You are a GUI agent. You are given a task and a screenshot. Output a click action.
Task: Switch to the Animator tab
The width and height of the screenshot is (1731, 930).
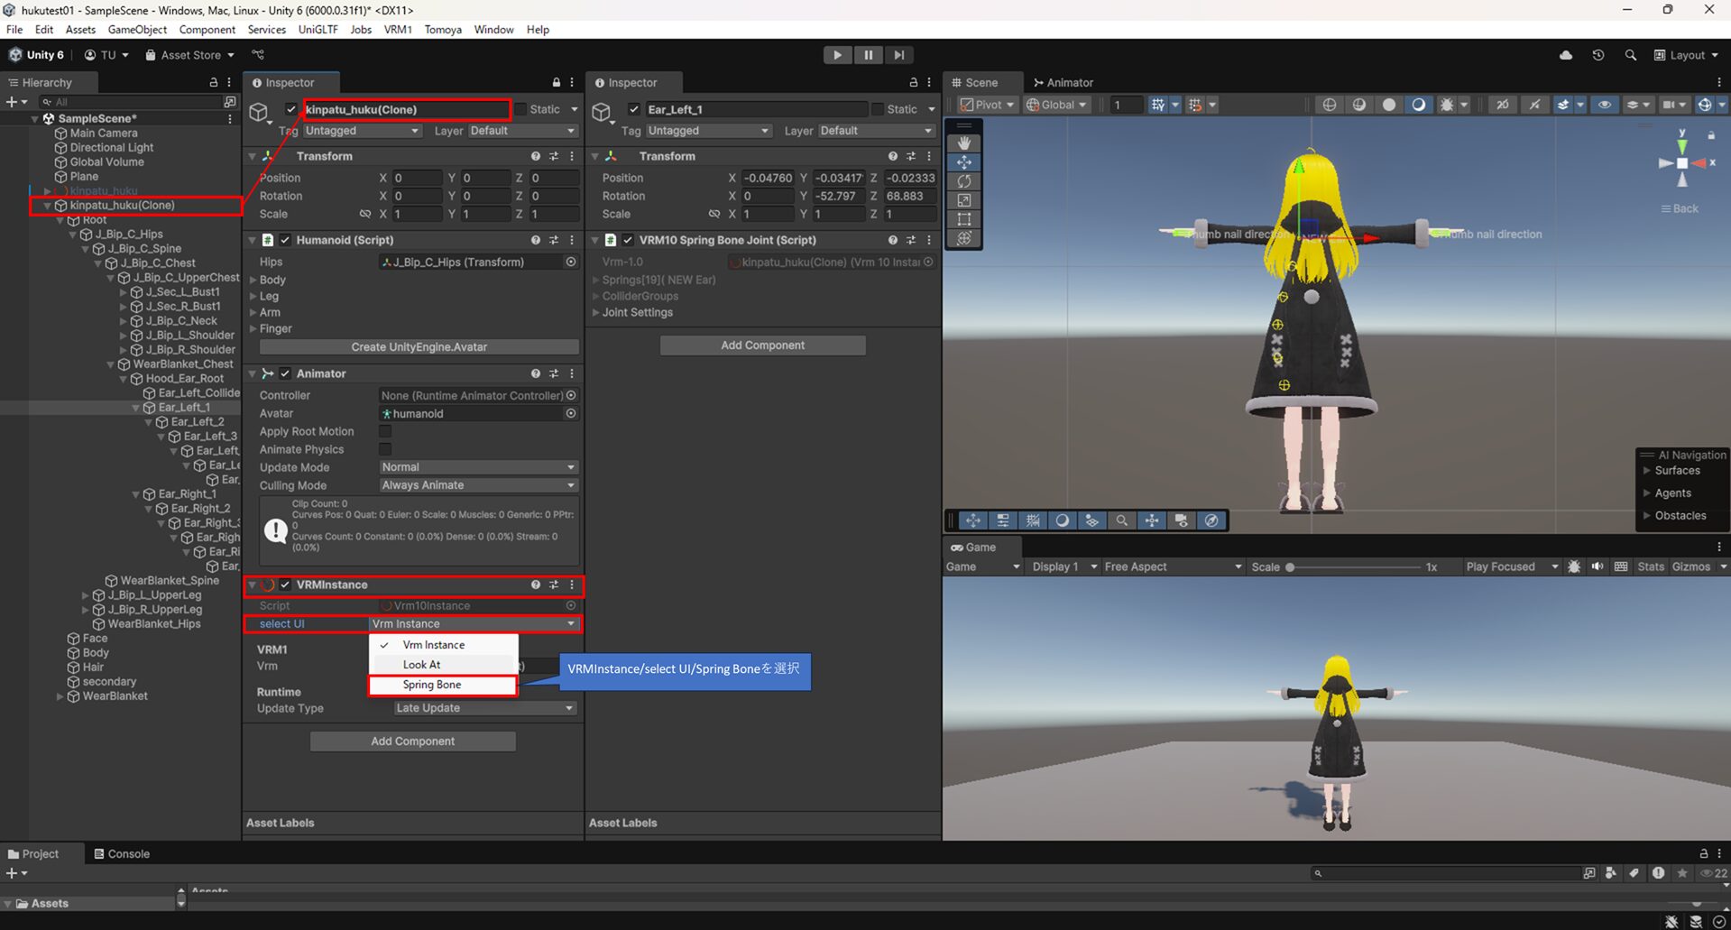pyautogui.click(x=1063, y=82)
